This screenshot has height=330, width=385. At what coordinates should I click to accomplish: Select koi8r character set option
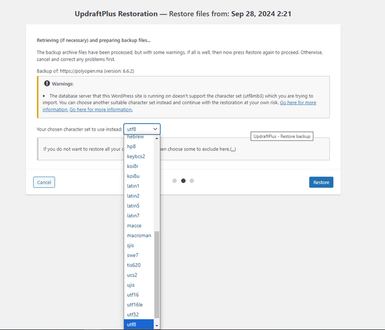click(139, 166)
